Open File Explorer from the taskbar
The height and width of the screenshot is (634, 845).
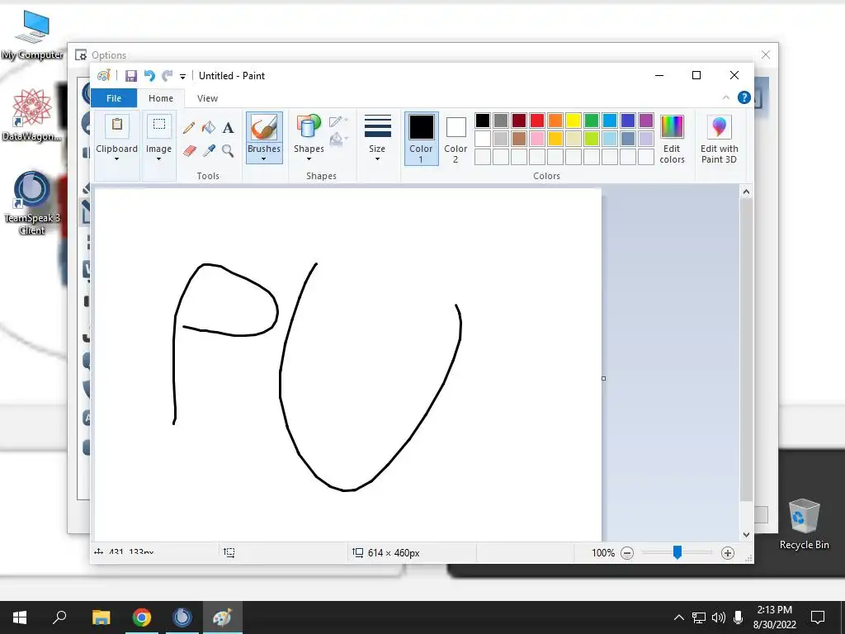101,617
